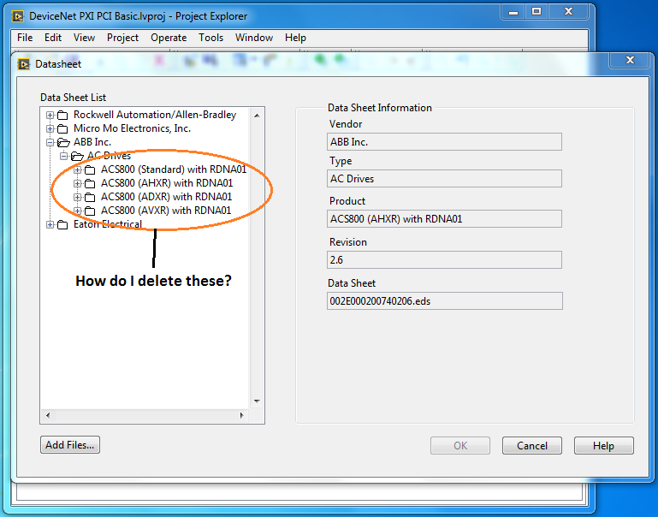Open the View menu in Project Explorer
The width and height of the screenshot is (658, 517).
click(85, 38)
